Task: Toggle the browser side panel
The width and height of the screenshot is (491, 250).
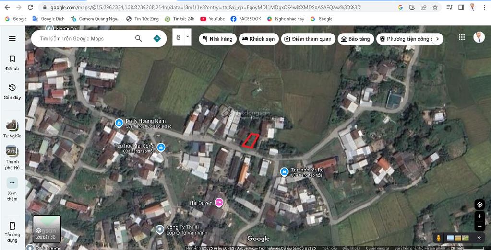Action: coord(461,7)
